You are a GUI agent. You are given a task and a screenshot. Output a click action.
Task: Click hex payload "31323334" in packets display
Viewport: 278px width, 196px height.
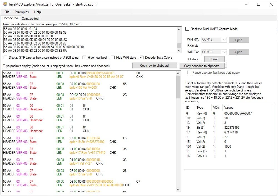[93, 138]
